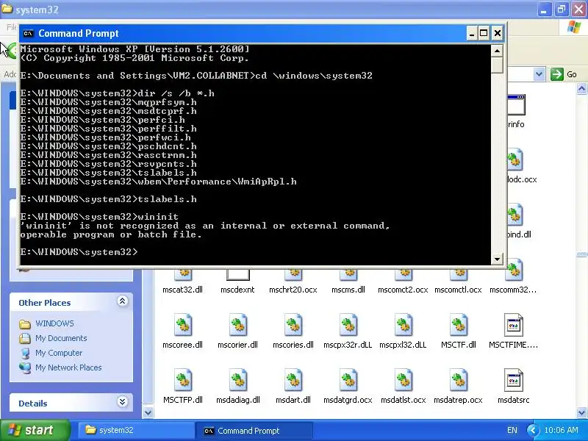Minimize the Command Prompt window
Screen dimensions: 588x441
[x=472, y=33]
